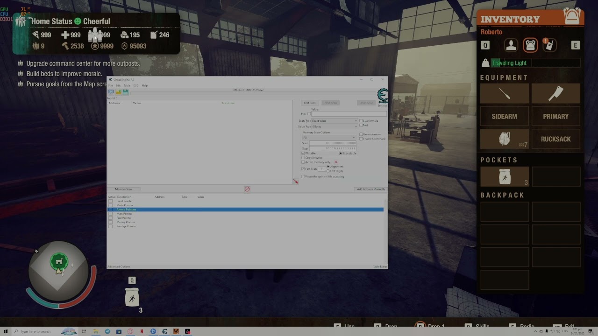
Task: Enable the Lua formula checkbox
Action: [361, 121]
